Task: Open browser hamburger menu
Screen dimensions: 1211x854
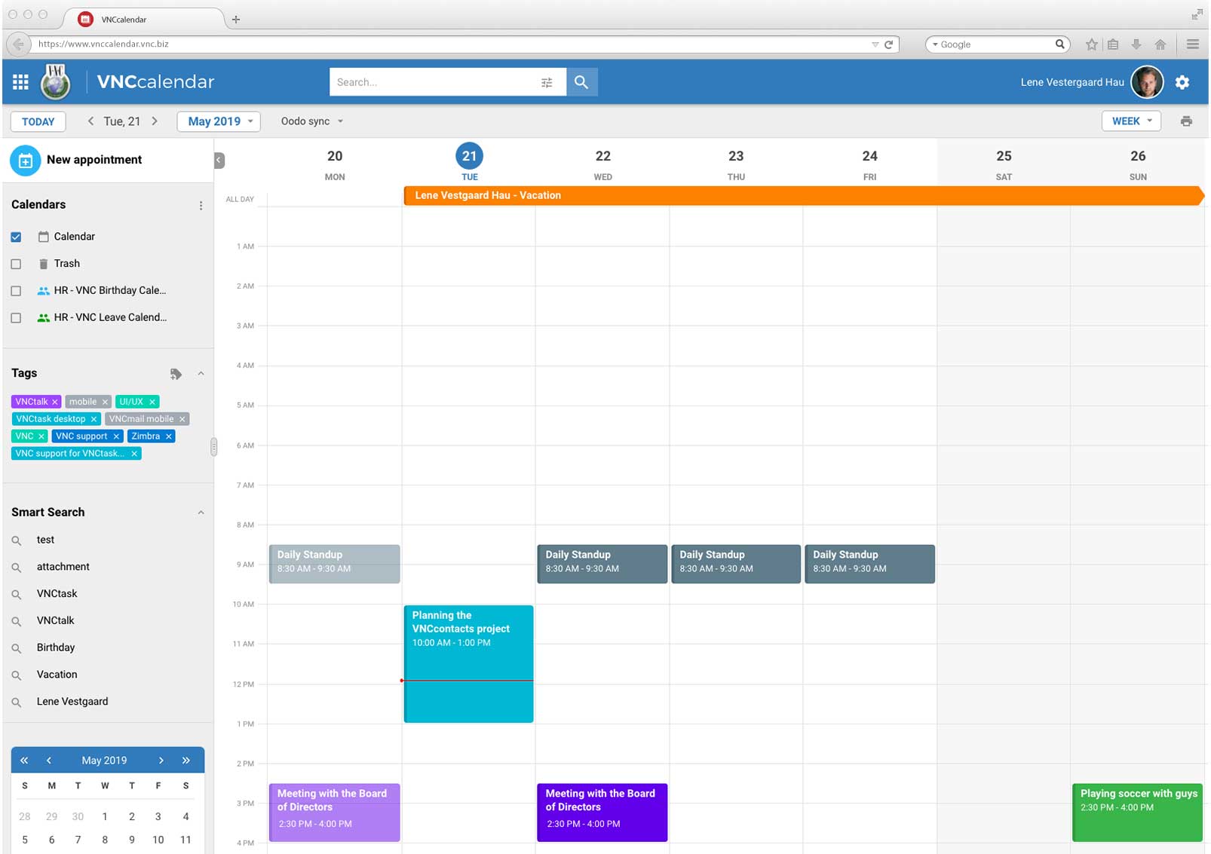Action: 1193,44
